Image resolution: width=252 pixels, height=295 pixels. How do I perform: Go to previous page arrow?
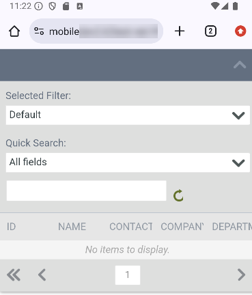click(x=42, y=275)
